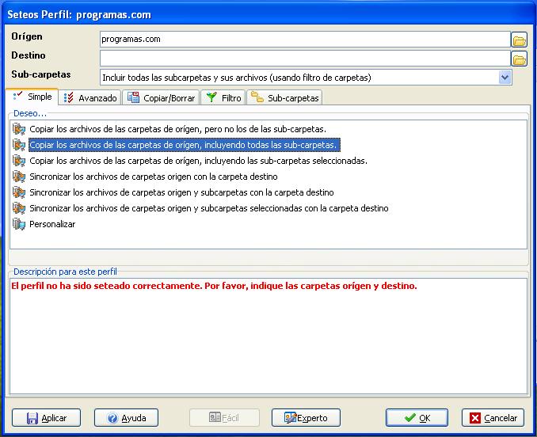Open the Sub-carpetas tab
The width and height of the screenshot is (537, 437).
click(x=284, y=98)
